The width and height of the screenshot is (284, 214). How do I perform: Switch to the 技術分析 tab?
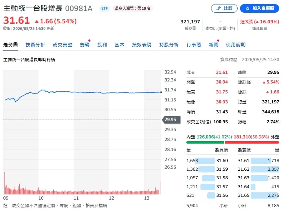click(x=35, y=45)
